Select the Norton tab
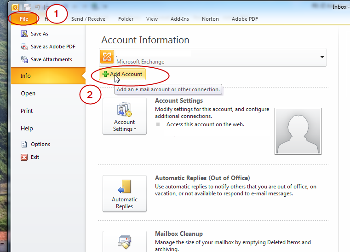350x252 pixels. point(210,19)
